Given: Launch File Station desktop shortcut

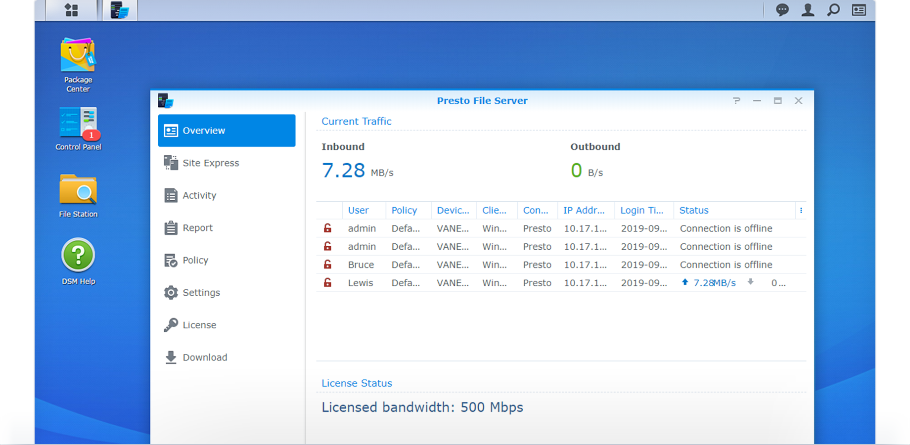Looking at the screenshot, I should click(x=78, y=195).
